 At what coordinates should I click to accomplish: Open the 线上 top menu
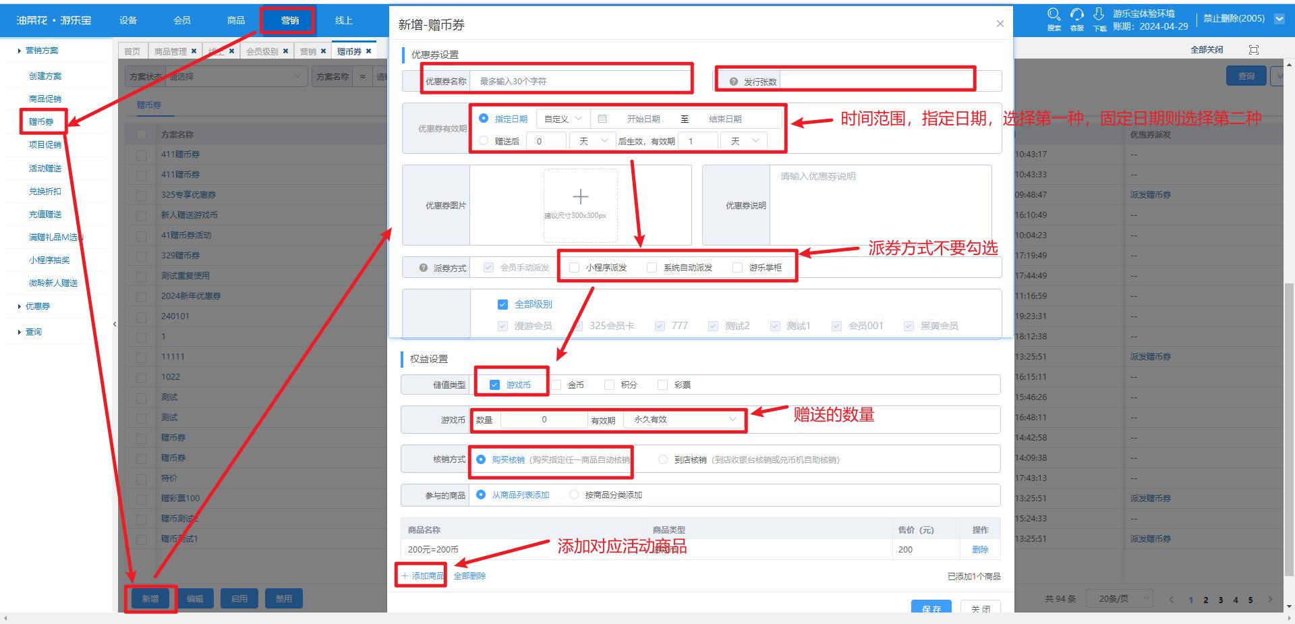(344, 20)
